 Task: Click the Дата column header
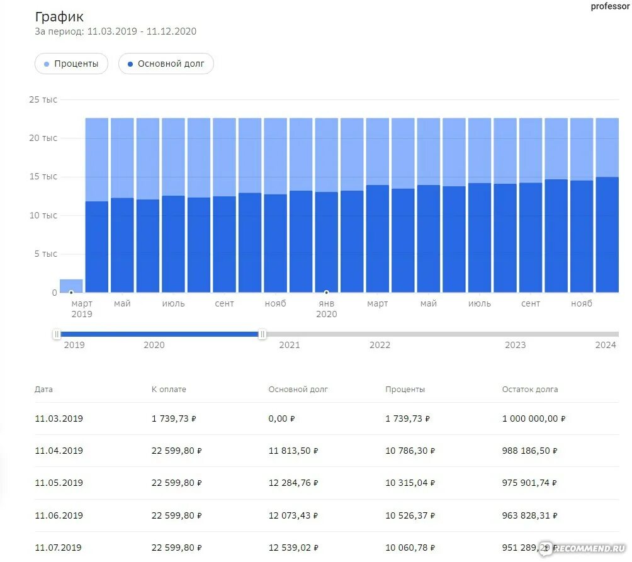point(43,389)
